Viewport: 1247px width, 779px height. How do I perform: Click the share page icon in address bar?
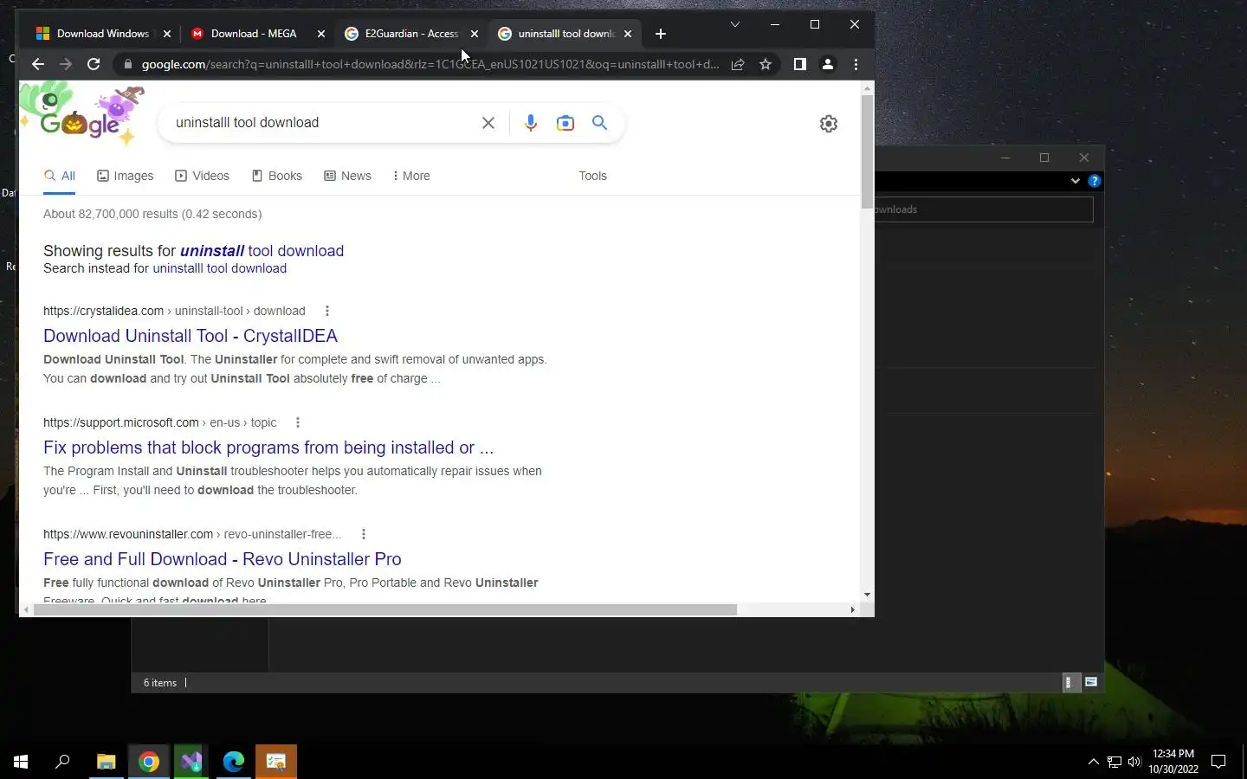click(x=738, y=64)
